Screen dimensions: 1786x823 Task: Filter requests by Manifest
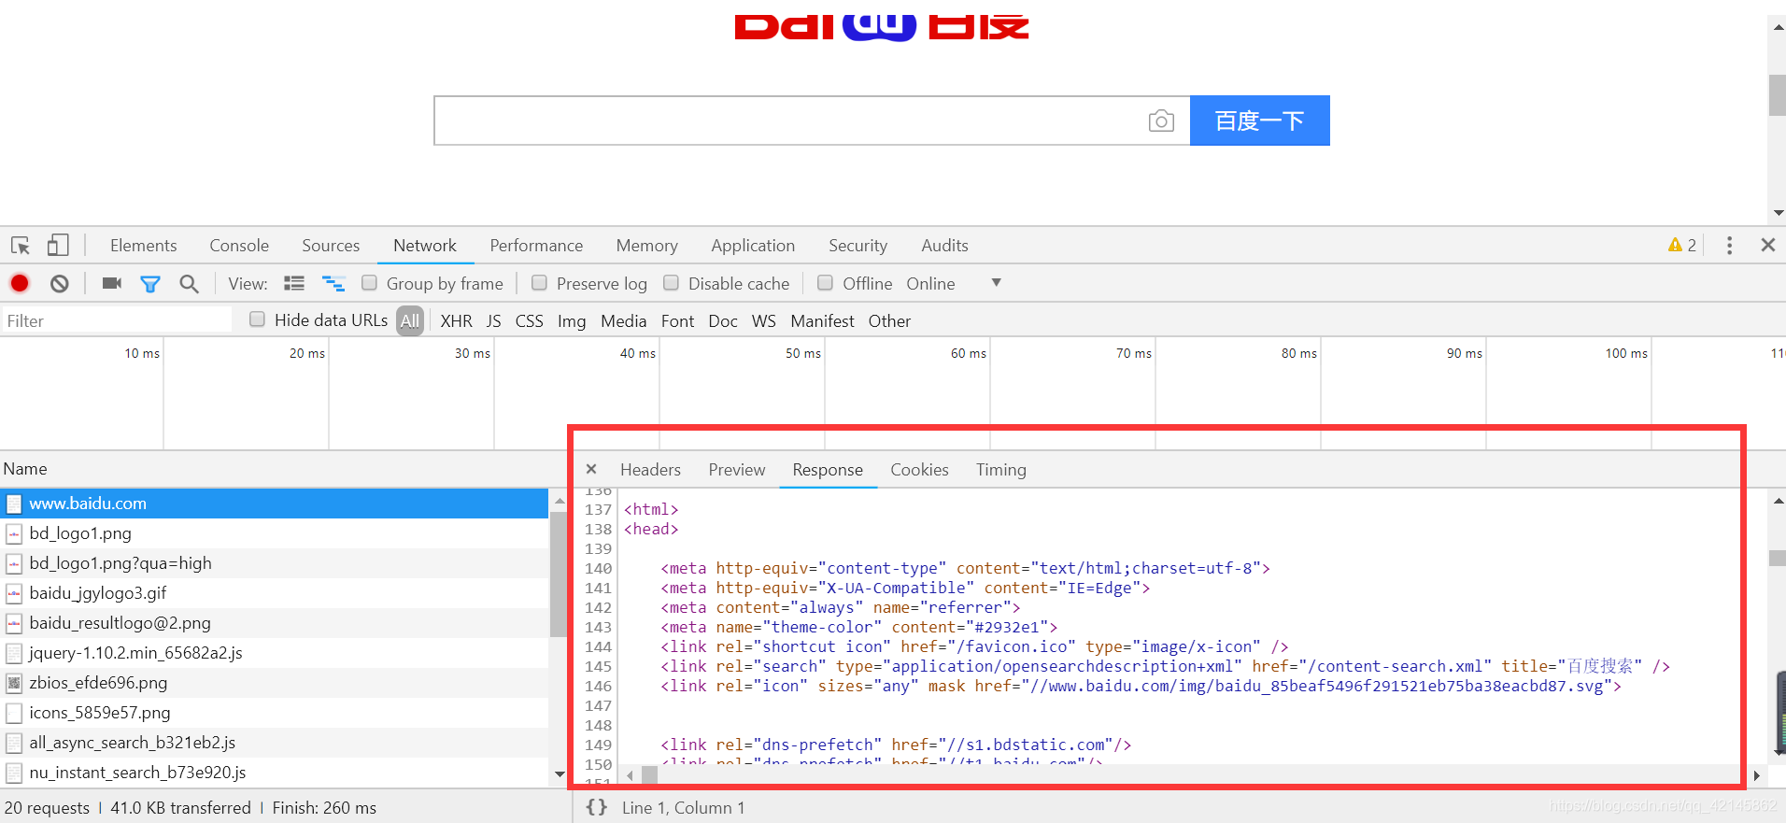point(822,320)
